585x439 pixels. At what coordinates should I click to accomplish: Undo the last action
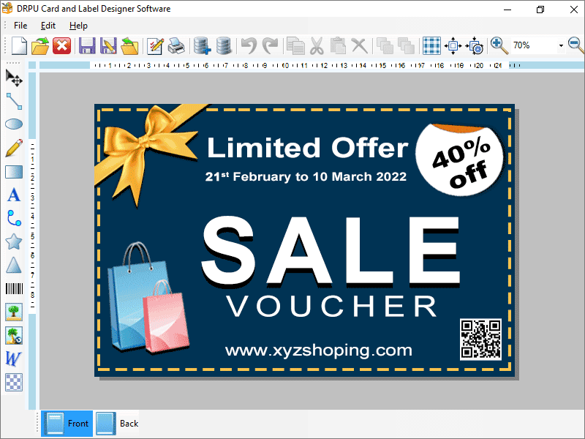pyautogui.click(x=249, y=46)
